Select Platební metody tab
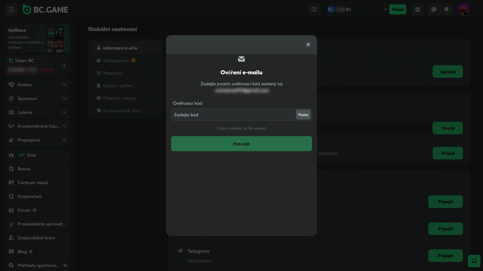Viewport: 483px width, 271px height. (126, 98)
